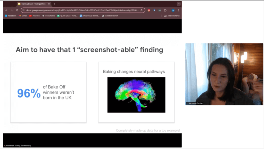Bookmark this page with the star icon

[x=141, y=10]
